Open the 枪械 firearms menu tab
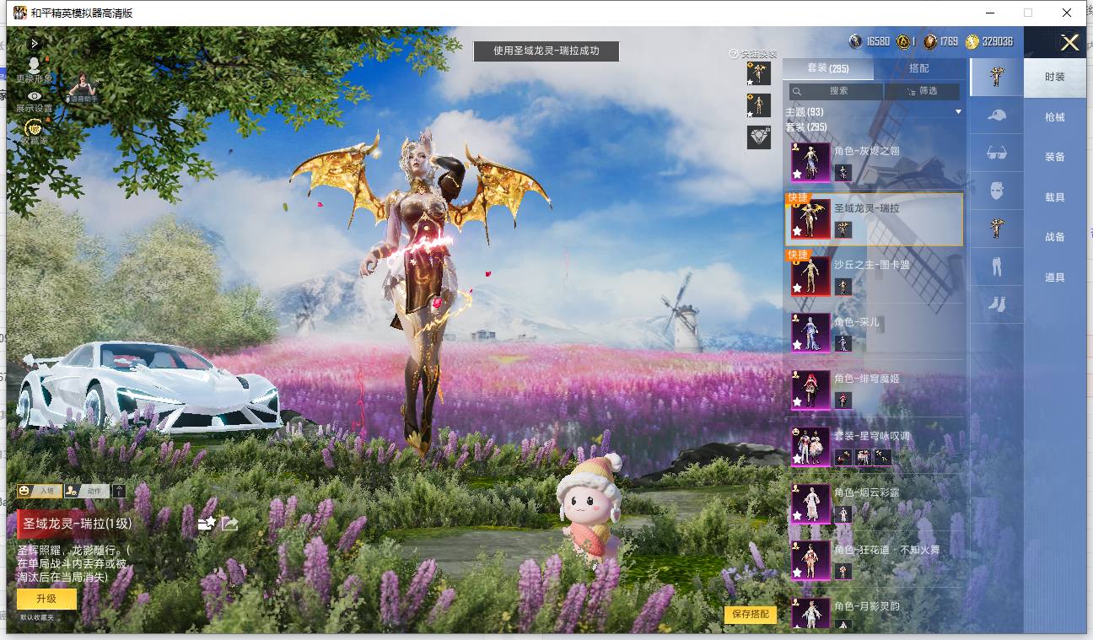The image size is (1093, 640). [x=1055, y=117]
